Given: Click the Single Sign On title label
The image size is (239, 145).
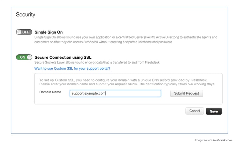Looking at the screenshot, I should click(51, 32).
